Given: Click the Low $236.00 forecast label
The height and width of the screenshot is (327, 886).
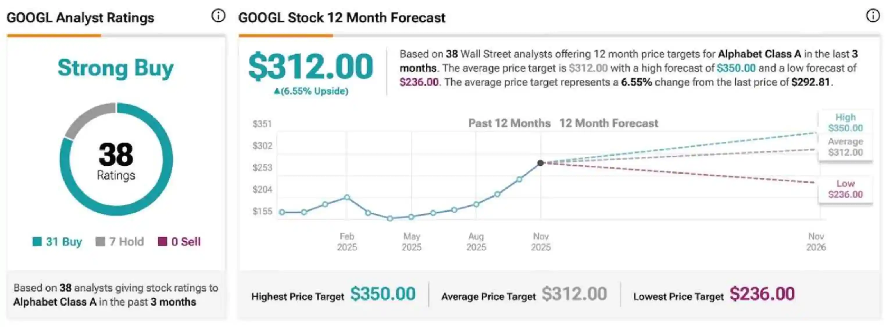Looking at the screenshot, I should coord(845,189).
